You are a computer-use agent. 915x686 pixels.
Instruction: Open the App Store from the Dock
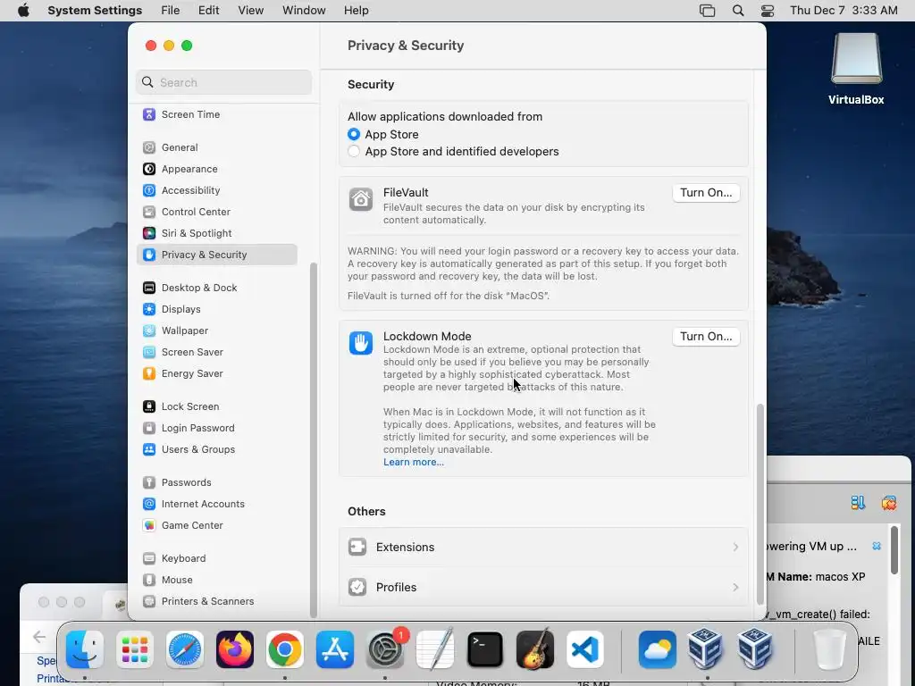pos(335,649)
